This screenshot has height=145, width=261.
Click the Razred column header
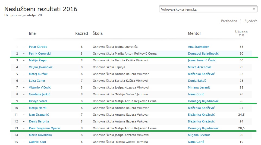(x=81, y=33)
